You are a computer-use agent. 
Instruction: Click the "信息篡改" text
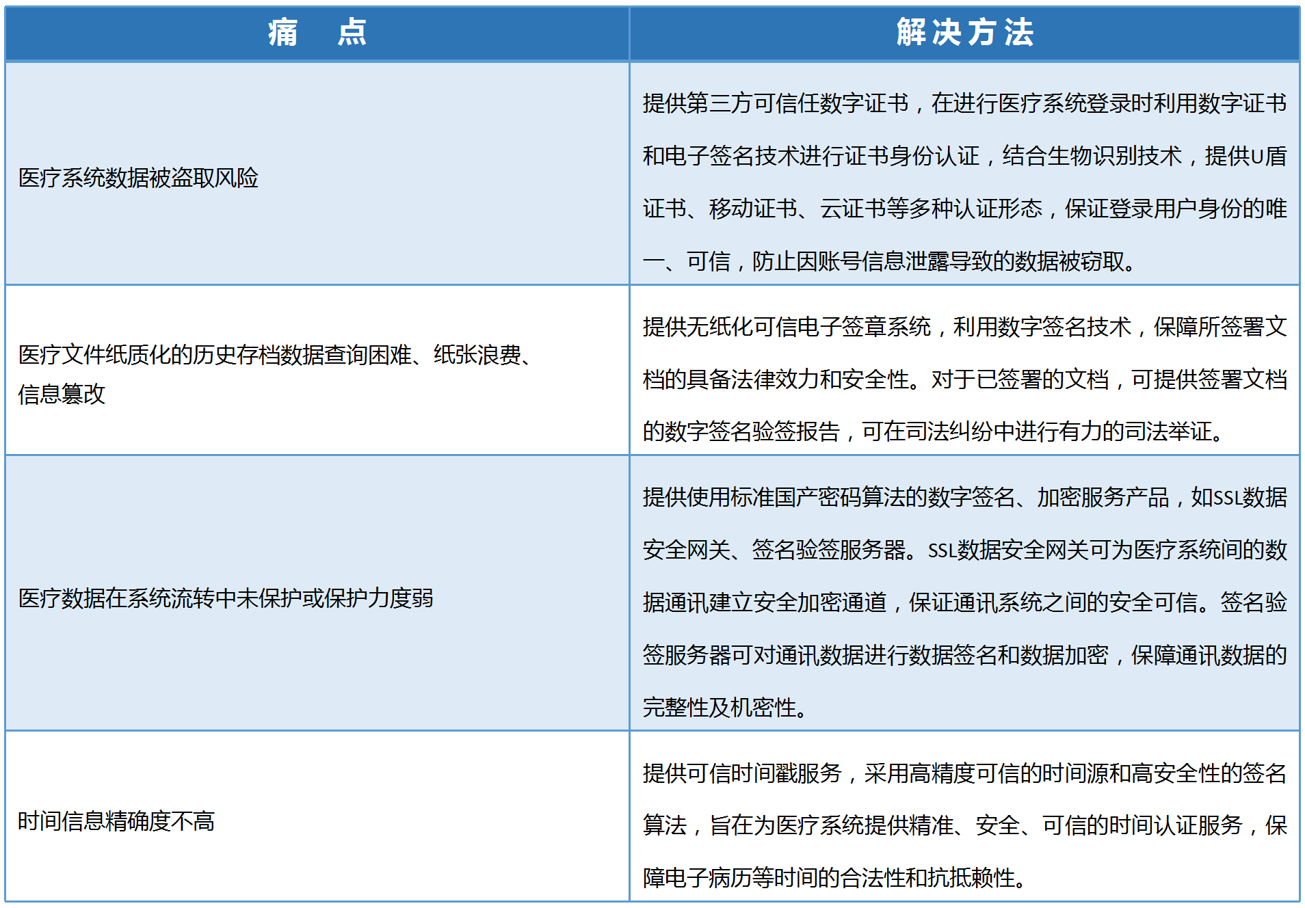(x=62, y=394)
